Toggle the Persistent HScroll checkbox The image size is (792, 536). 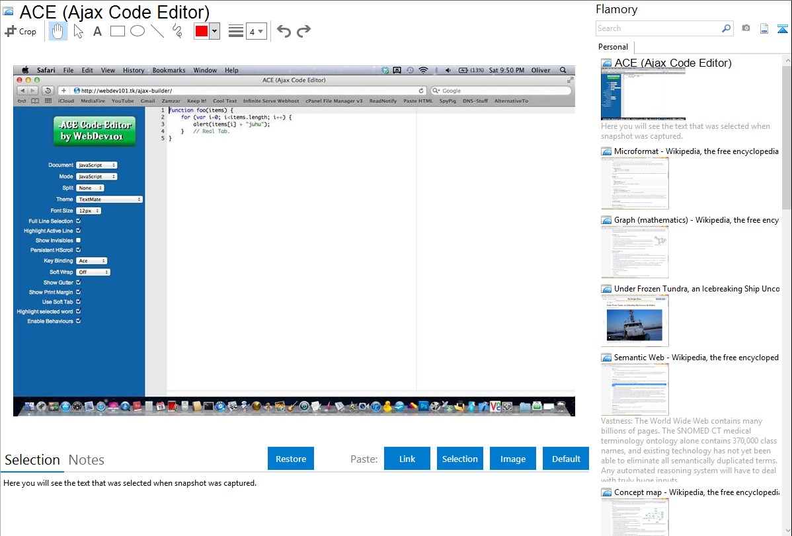tap(78, 250)
